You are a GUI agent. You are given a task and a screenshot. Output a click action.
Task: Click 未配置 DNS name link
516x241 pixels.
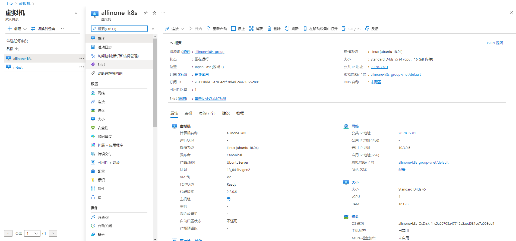tap(376, 82)
